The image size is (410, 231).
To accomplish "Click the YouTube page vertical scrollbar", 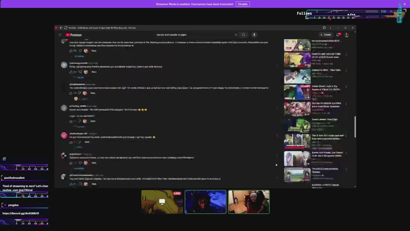I will pos(355,127).
